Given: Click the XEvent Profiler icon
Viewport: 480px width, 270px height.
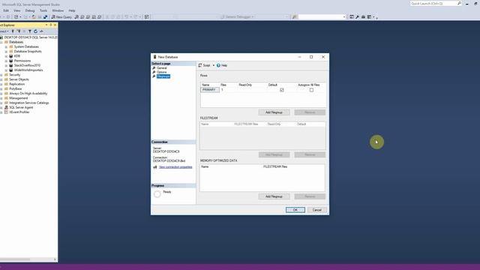Looking at the screenshot, I should point(6,112).
